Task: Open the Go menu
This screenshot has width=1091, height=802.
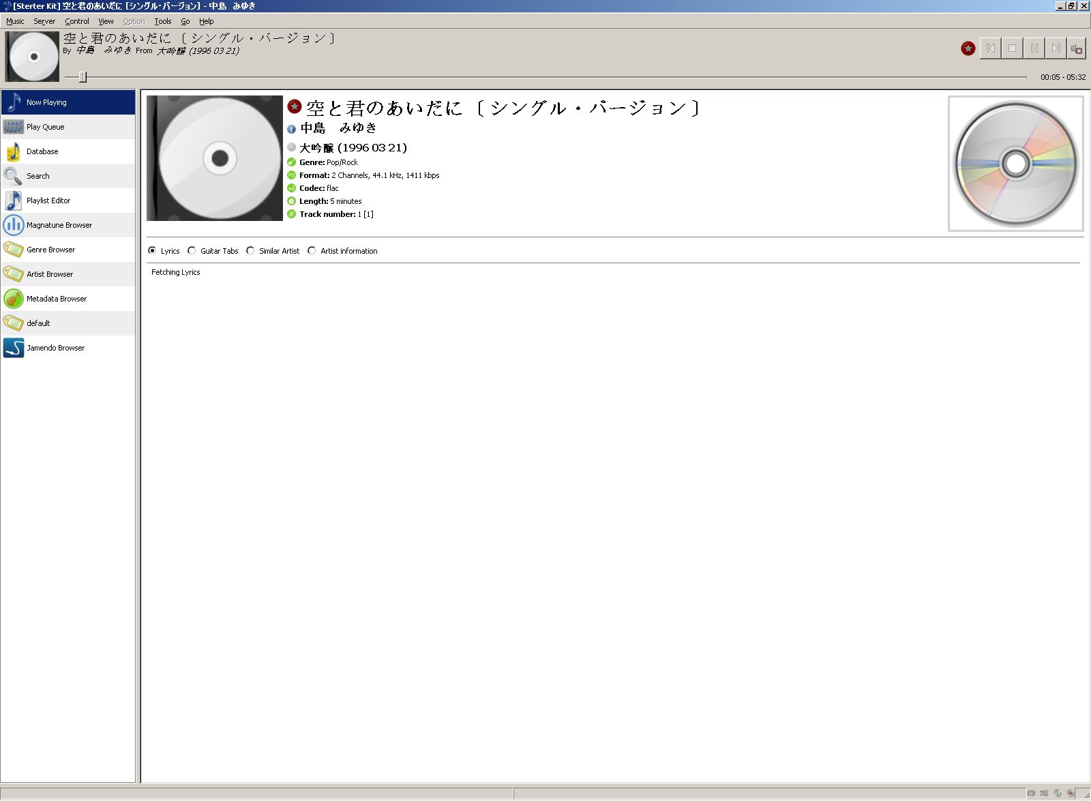Action: click(x=185, y=21)
